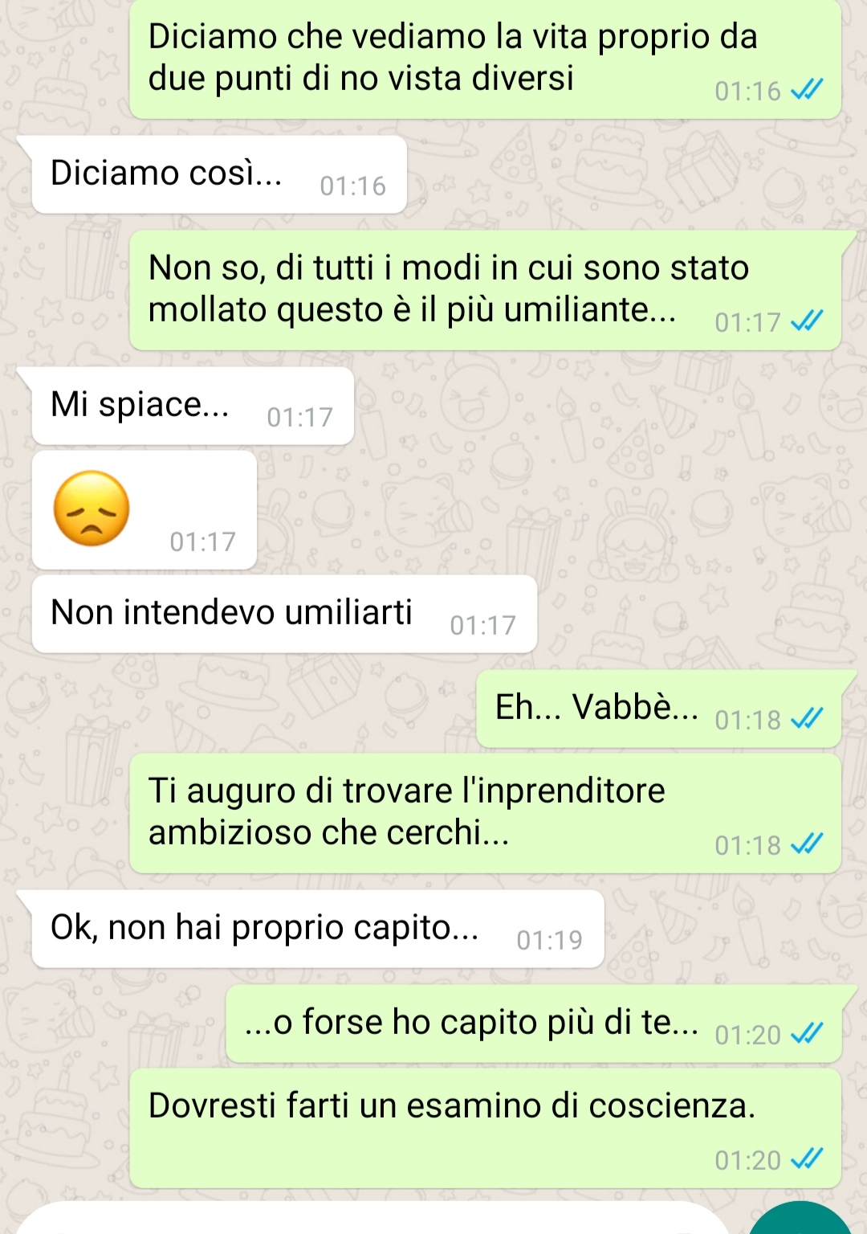
Task: Select 'Ok, non hai proprio capito...' message
Action: tap(317, 929)
